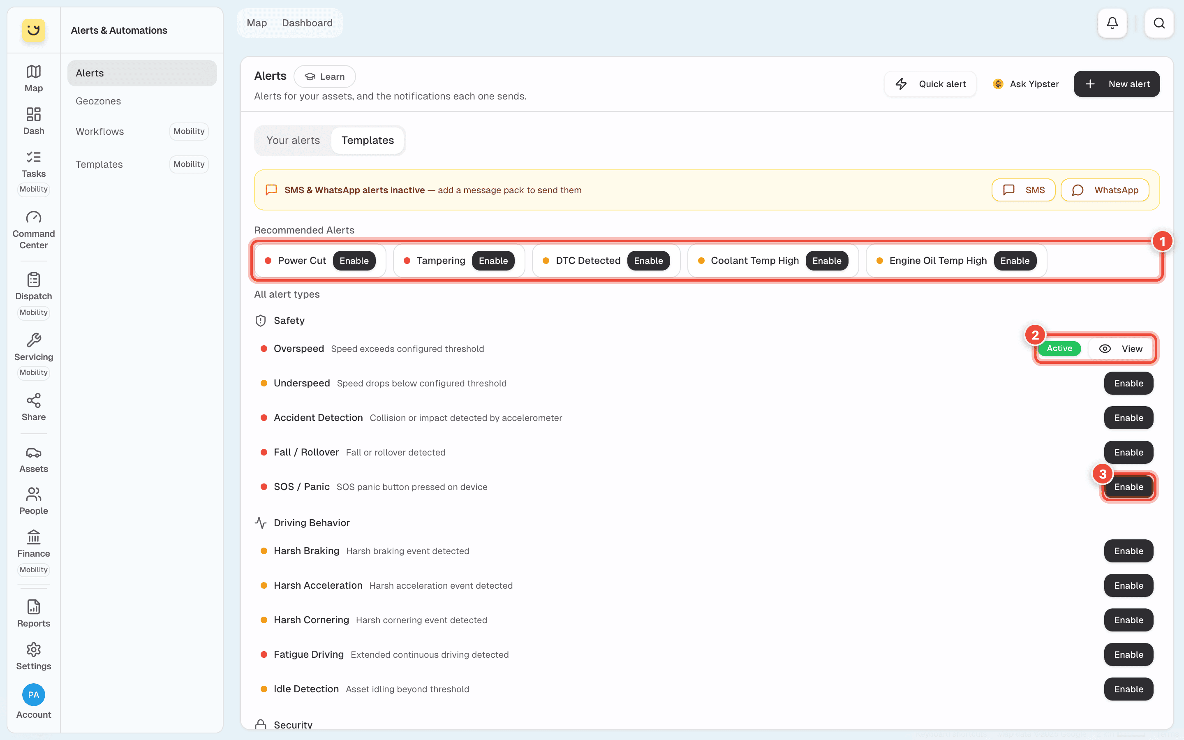The image size is (1184, 740).
Task: Enable the Harsh Braking alert
Action: (1128, 551)
